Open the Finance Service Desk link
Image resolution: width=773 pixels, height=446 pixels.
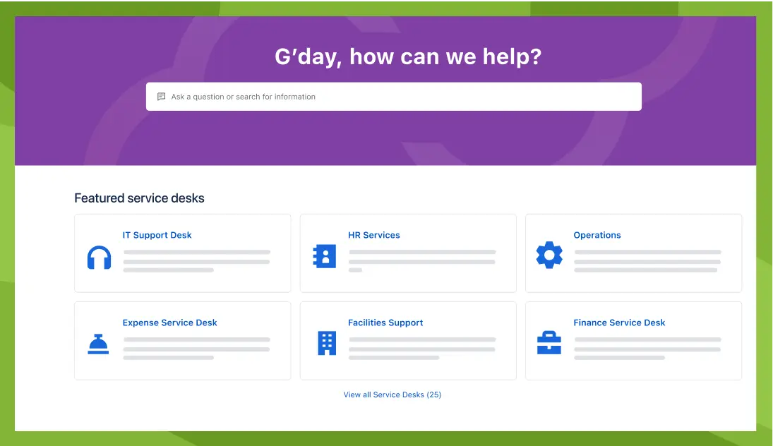coord(619,323)
